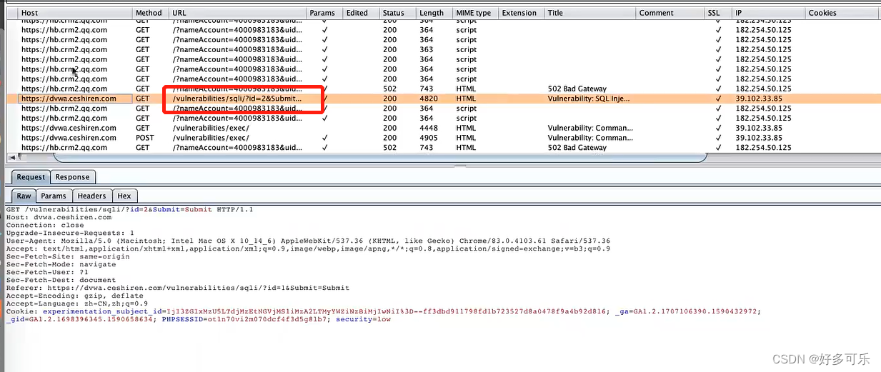Sort by the URL column header
The width and height of the screenshot is (881, 372).
(x=237, y=13)
